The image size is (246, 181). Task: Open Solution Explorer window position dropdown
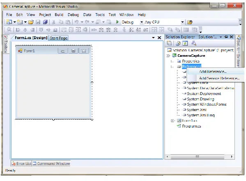(221, 37)
